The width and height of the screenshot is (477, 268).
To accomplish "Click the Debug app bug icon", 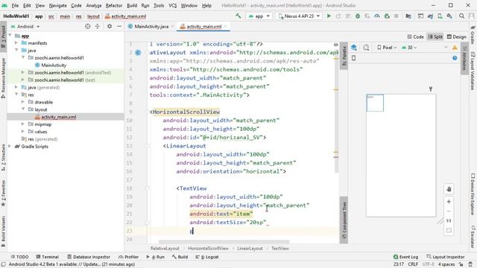I will [x=358, y=16].
